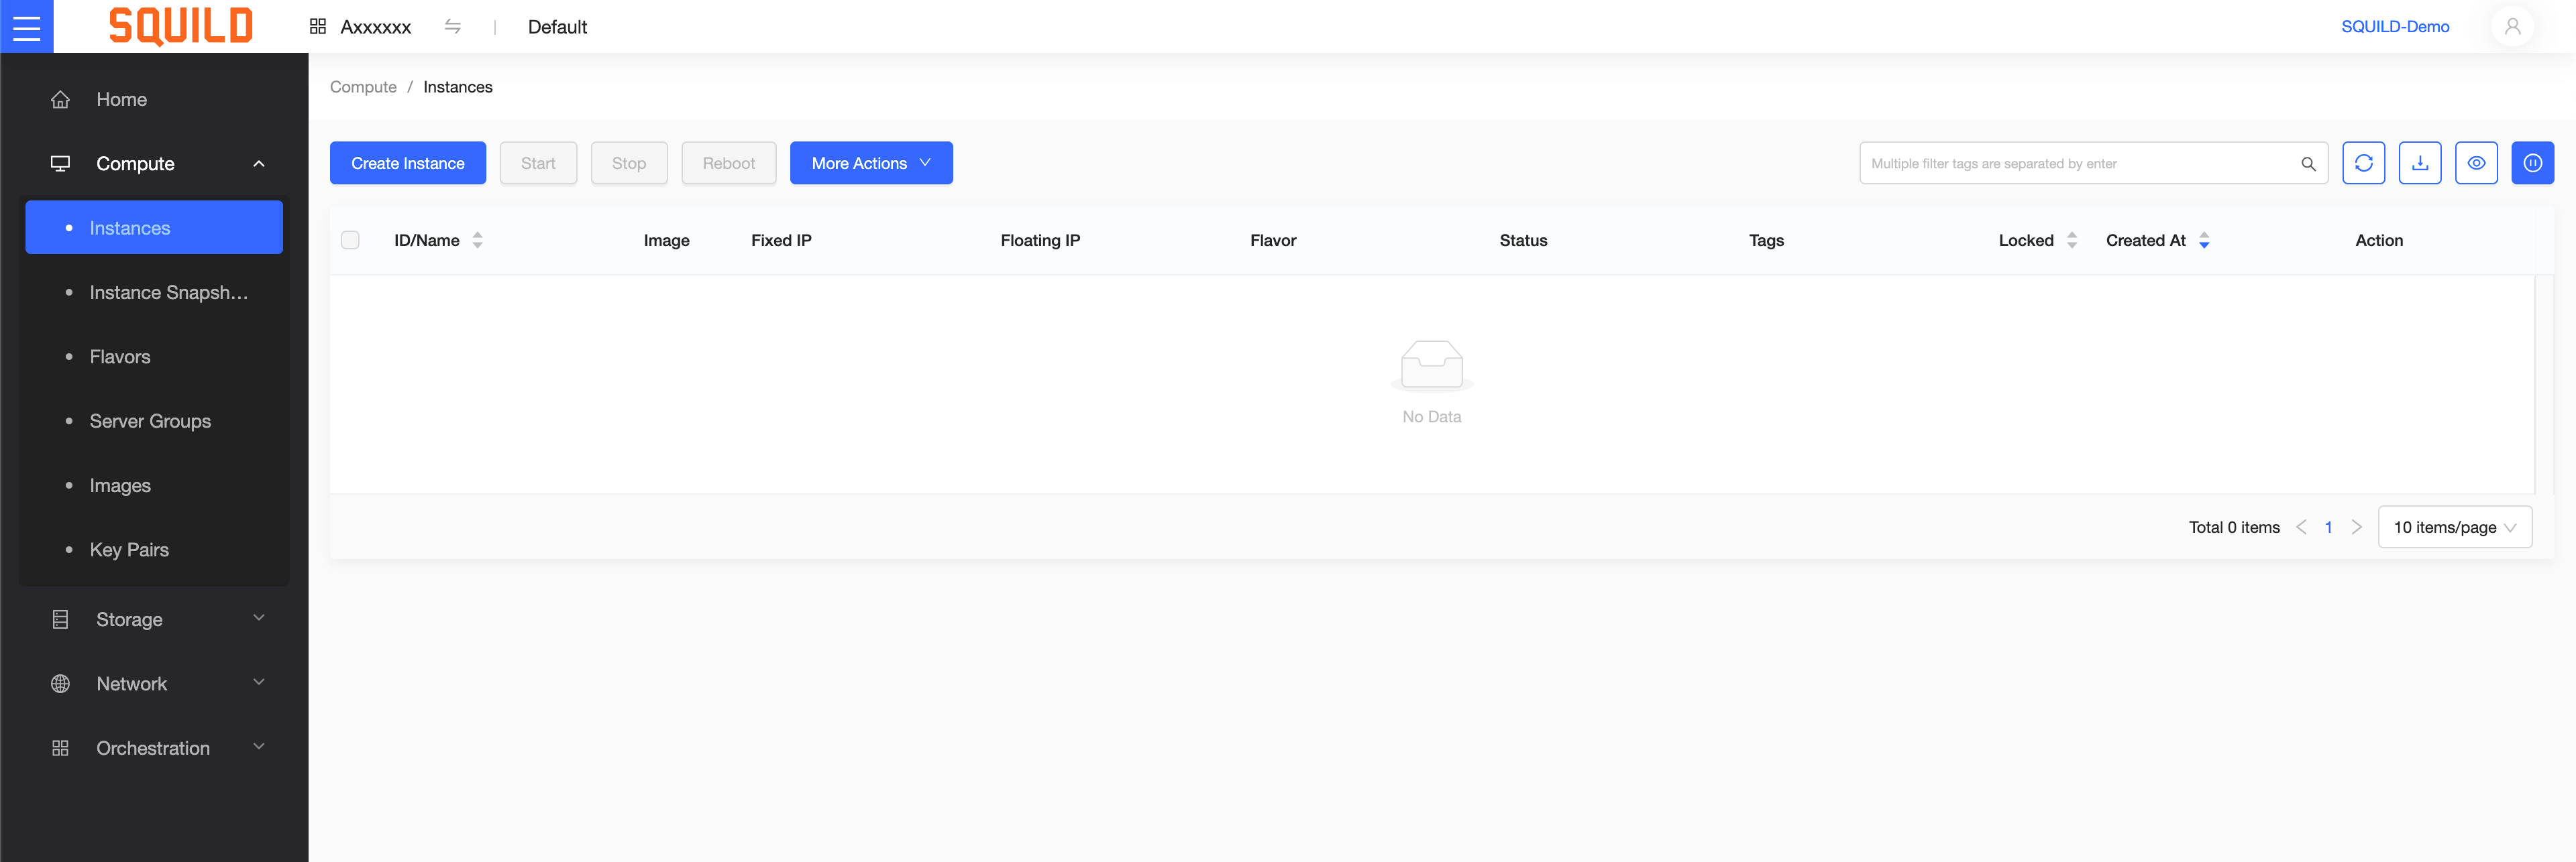
Task: Click the pause auto-refresh icon
Action: [x=2532, y=163]
